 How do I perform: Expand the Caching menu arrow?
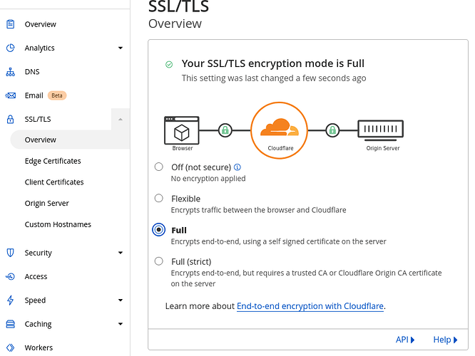(x=121, y=324)
